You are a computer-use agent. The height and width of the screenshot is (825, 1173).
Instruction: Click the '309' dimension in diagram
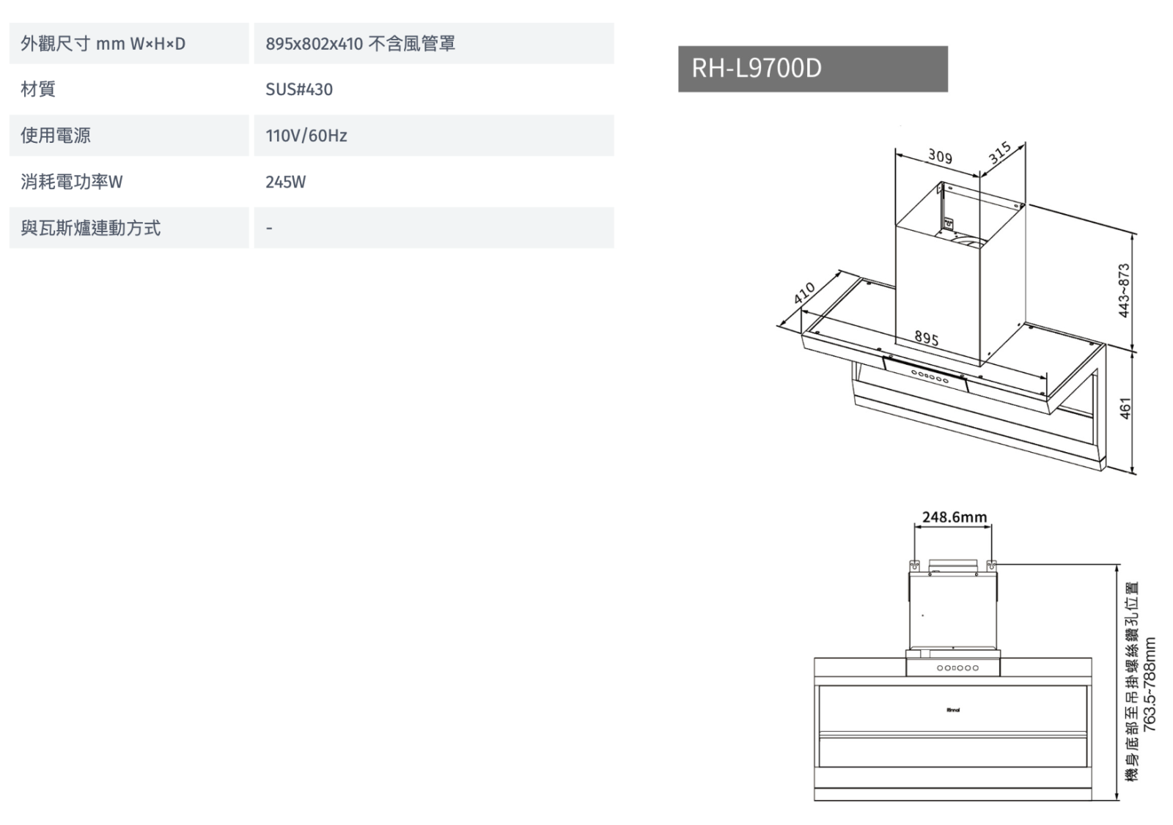tap(940, 157)
